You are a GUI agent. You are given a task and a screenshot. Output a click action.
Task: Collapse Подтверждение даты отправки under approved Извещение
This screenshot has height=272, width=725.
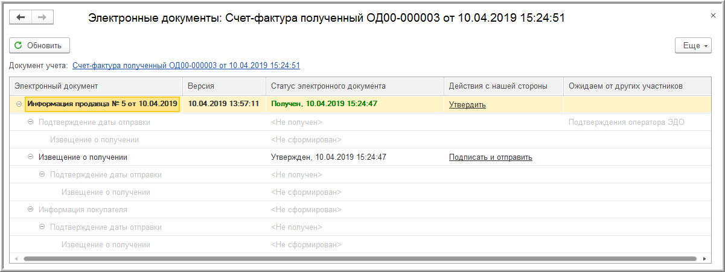coord(42,174)
